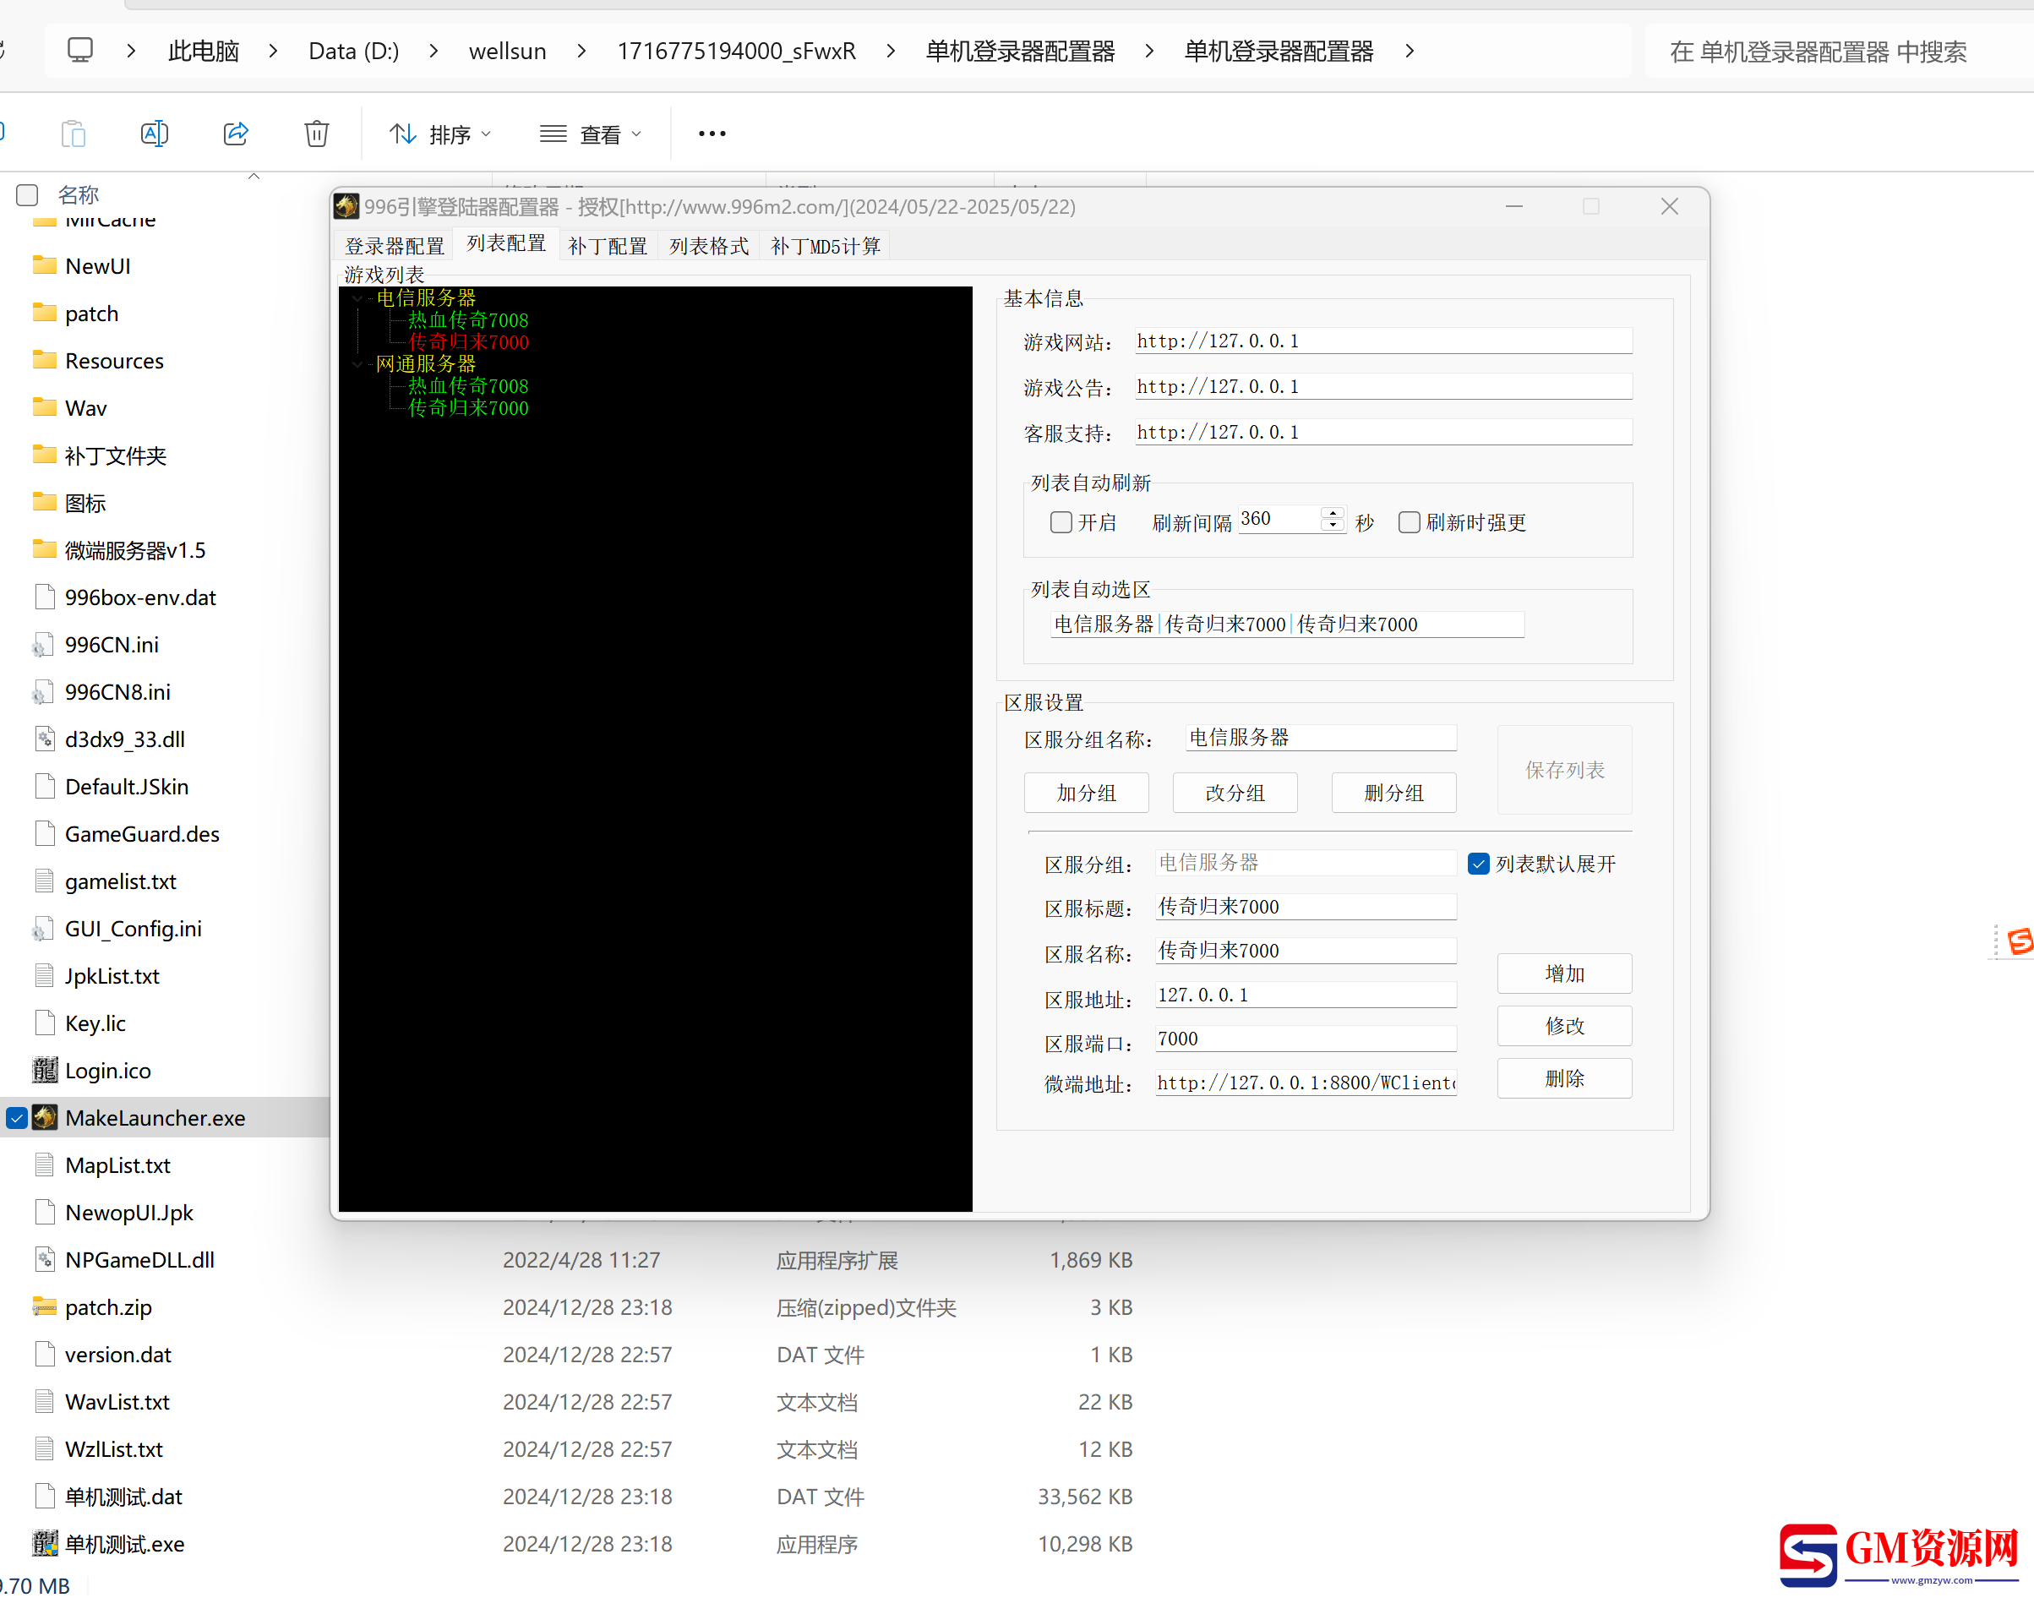Click the 修改 button
The height and width of the screenshot is (1598, 2034).
(1564, 1025)
